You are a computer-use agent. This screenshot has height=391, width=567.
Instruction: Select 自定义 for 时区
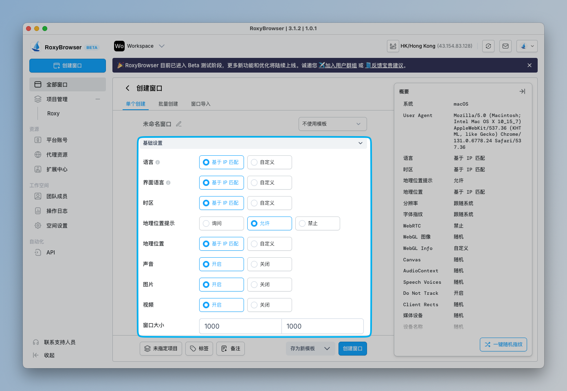point(270,203)
